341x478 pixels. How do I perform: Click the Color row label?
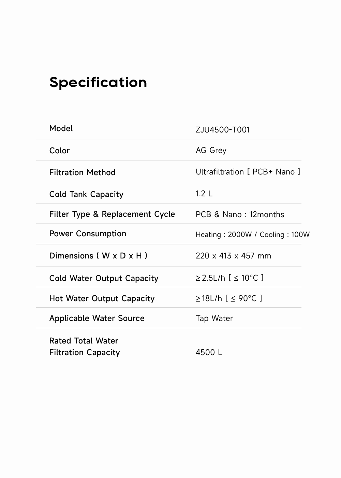(x=59, y=151)
